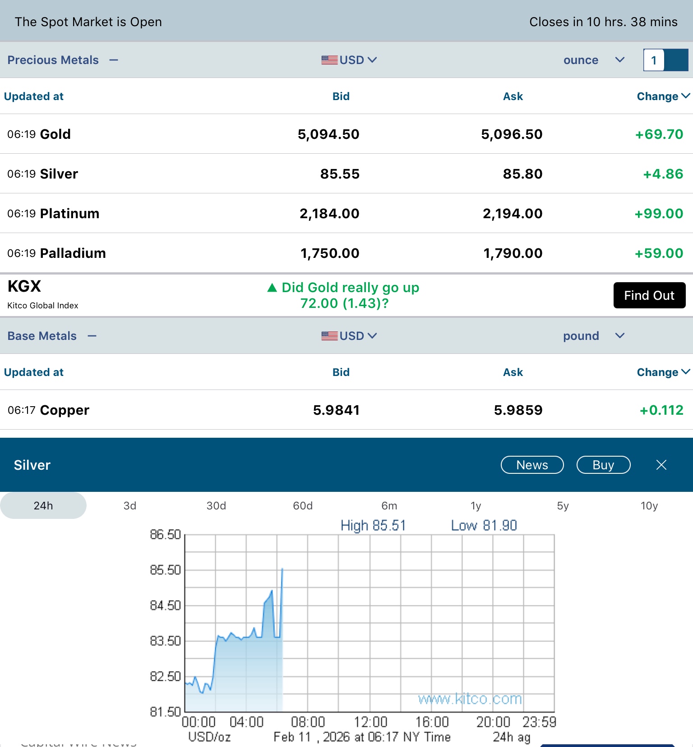The width and height of the screenshot is (693, 747).
Task: Click the Gold bid price 5,094.50
Action: [x=328, y=134]
